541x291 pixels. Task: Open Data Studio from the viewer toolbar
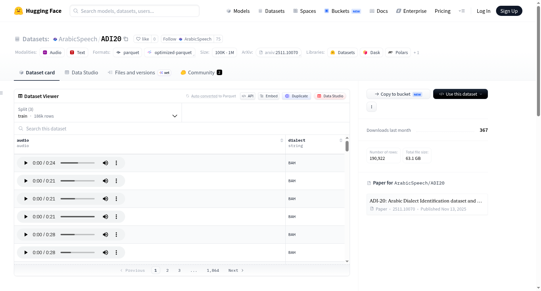[x=330, y=96]
